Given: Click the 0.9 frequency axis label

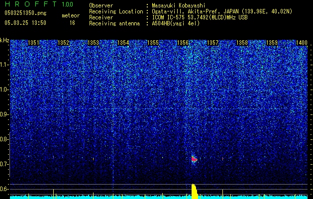Looking at the screenshot, I should pos(4,114).
